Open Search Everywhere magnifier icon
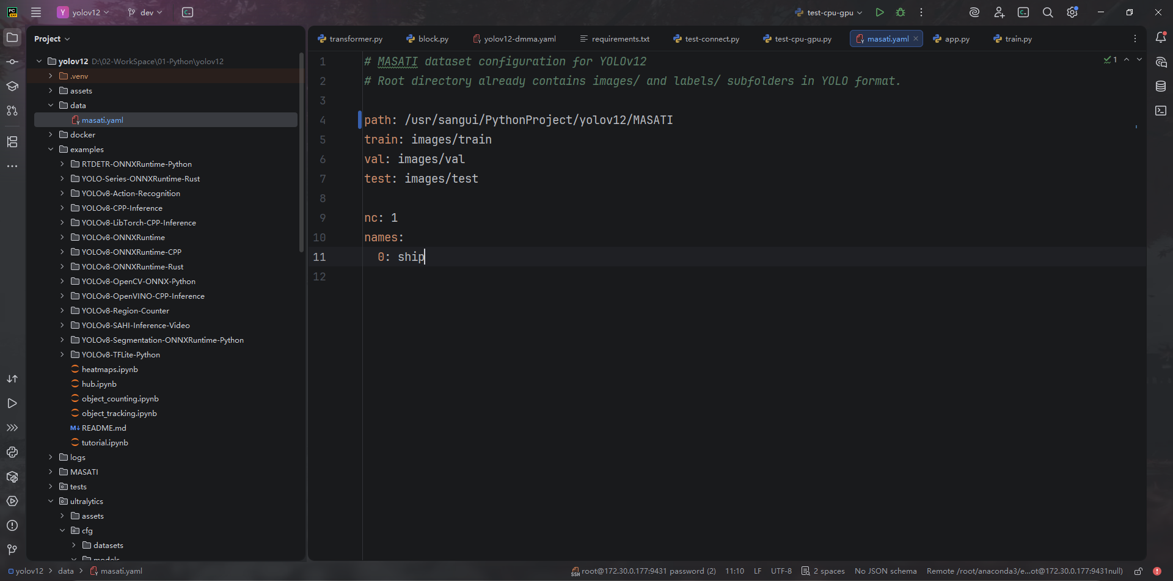The image size is (1173, 581). (x=1047, y=12)
